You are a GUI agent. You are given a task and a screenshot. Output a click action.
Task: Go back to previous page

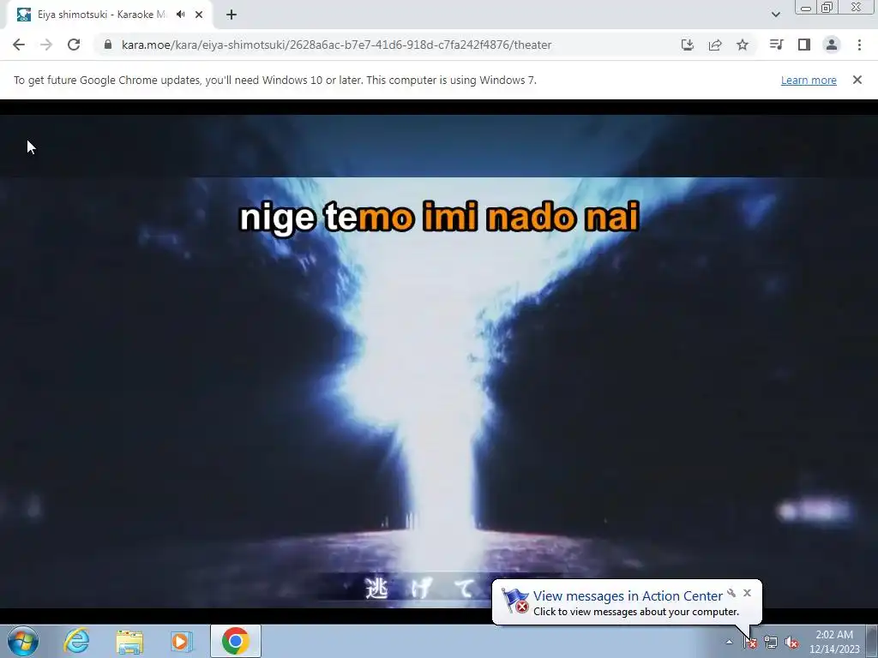point(19,45)
